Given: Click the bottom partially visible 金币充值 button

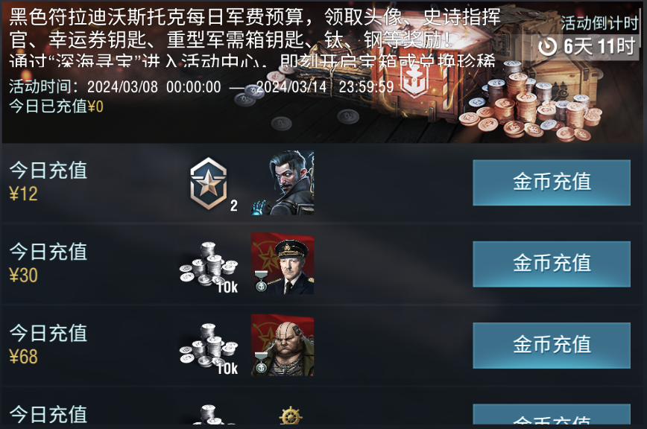Looking at the screenshot, I should click(x=552, y=414).
